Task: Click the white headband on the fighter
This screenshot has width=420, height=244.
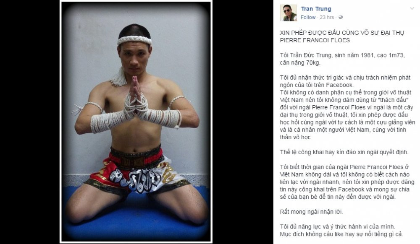Action: click(x=134, y=40)
